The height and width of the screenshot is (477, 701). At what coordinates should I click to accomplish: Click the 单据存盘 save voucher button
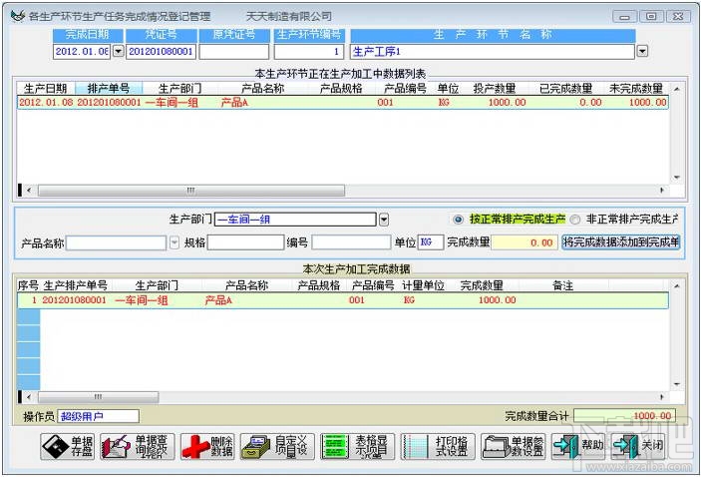[x=68, y=446]
